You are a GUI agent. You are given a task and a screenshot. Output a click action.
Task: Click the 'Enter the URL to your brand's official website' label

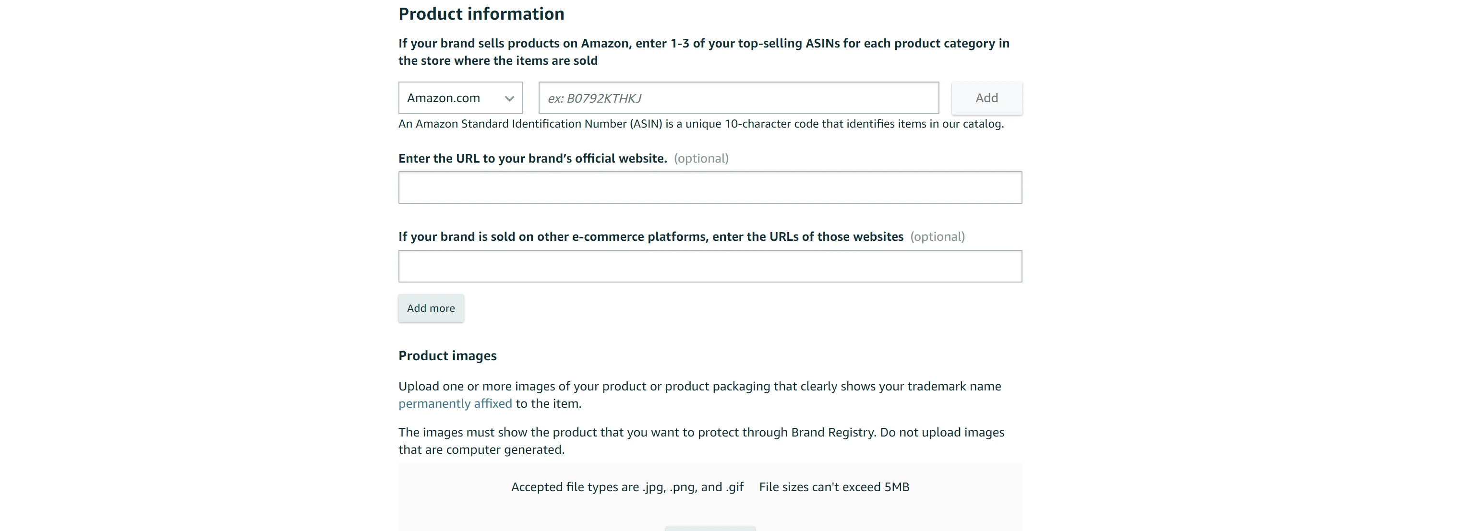click(532, 158)
